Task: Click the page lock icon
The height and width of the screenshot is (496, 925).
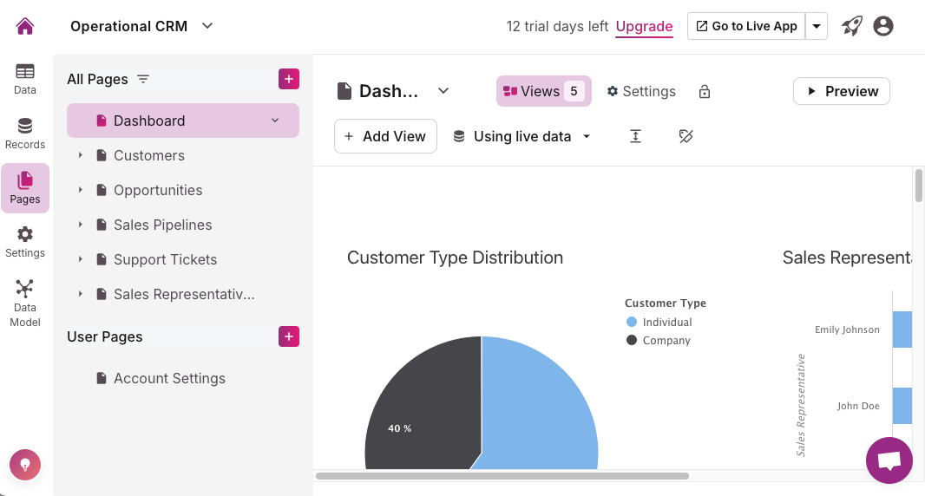Action: 705,91
